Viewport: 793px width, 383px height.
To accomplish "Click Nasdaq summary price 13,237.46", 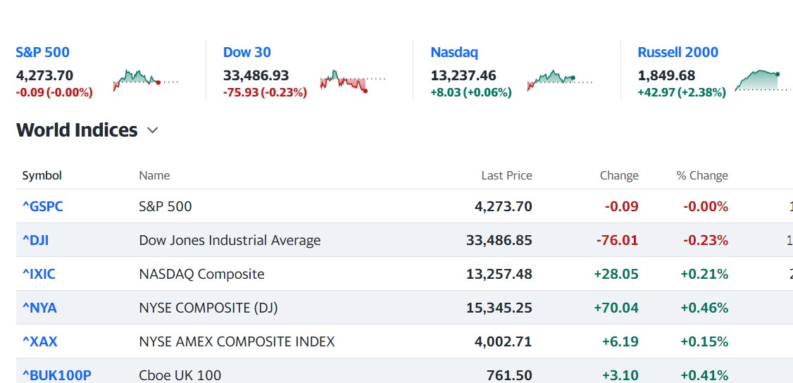I will click(x=463, y=76).
